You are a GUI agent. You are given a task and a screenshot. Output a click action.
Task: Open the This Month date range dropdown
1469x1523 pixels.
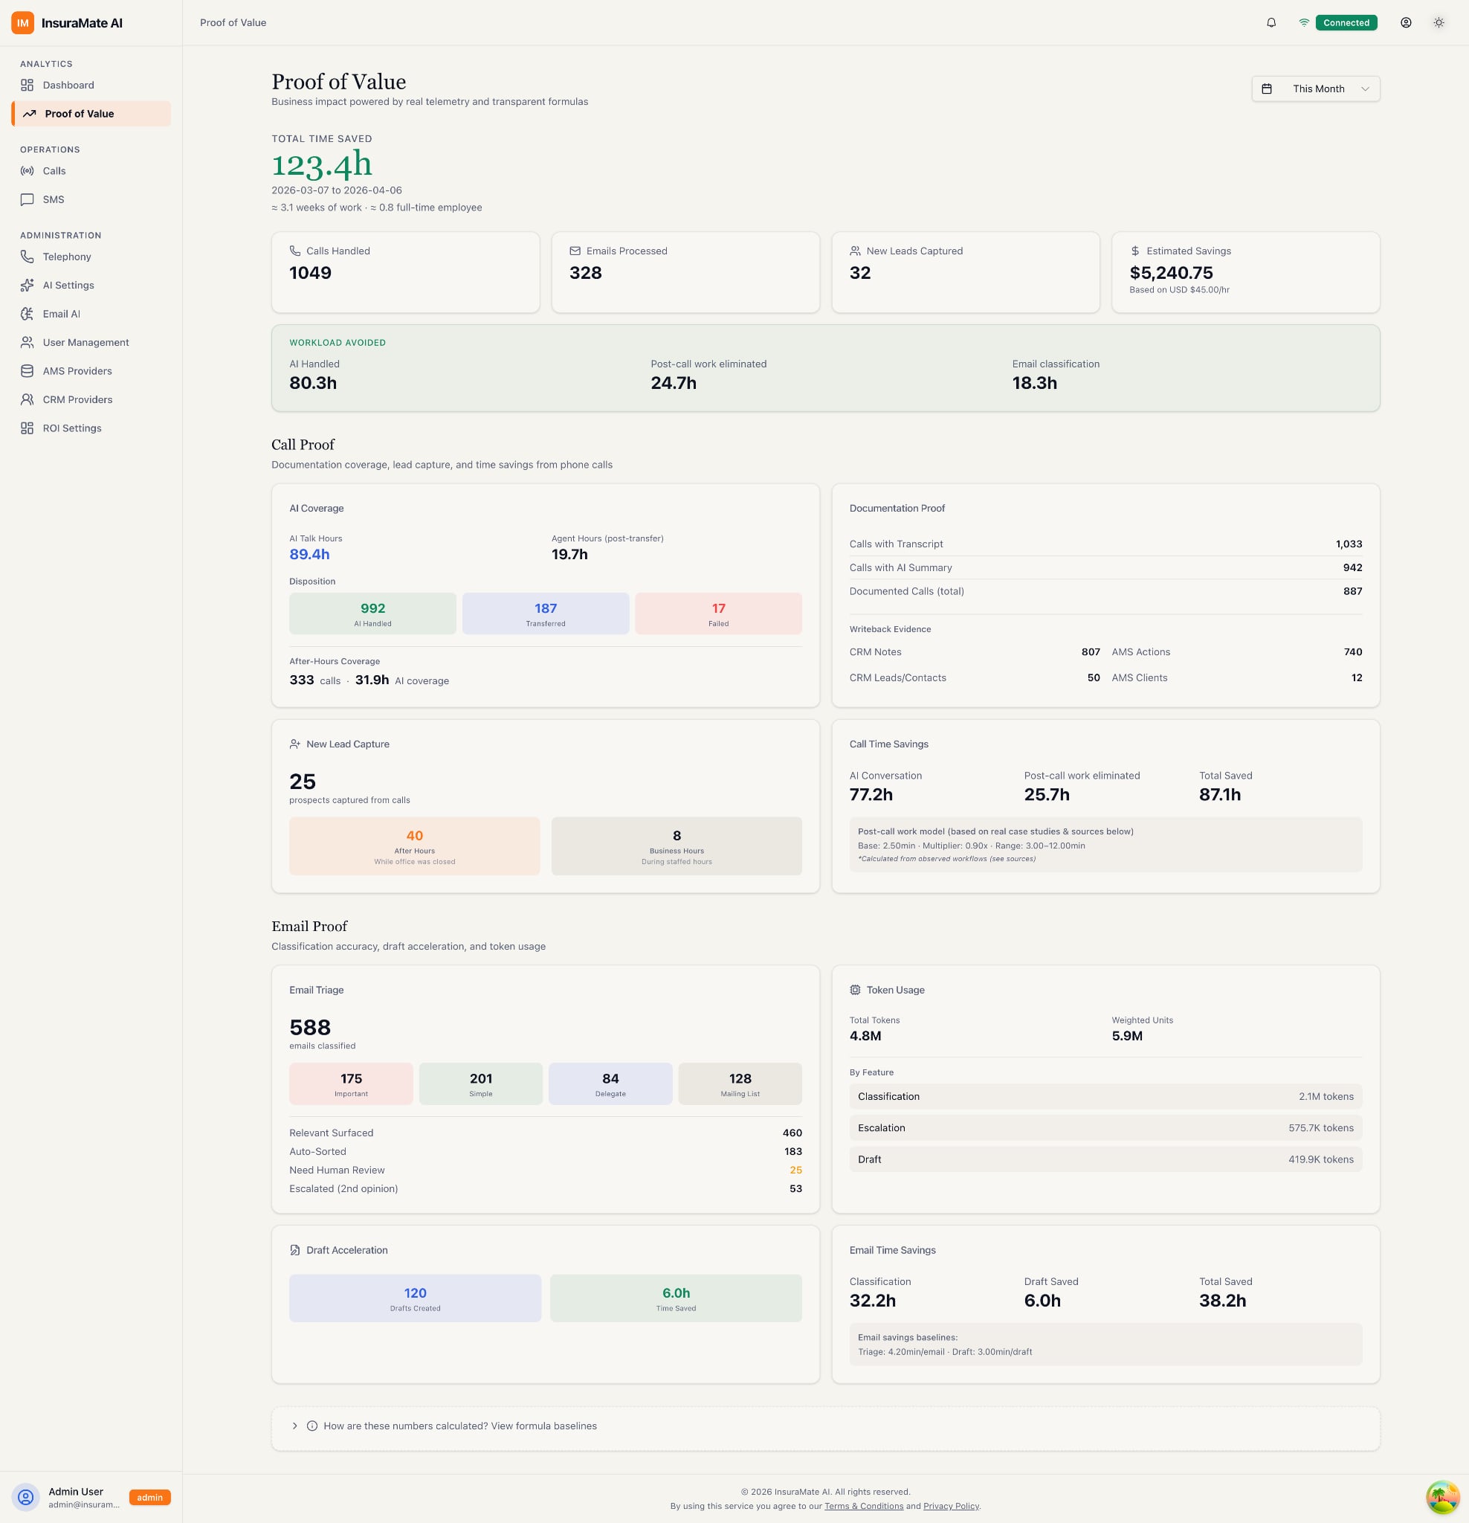pyautogui.click(x=1316, y=88)
